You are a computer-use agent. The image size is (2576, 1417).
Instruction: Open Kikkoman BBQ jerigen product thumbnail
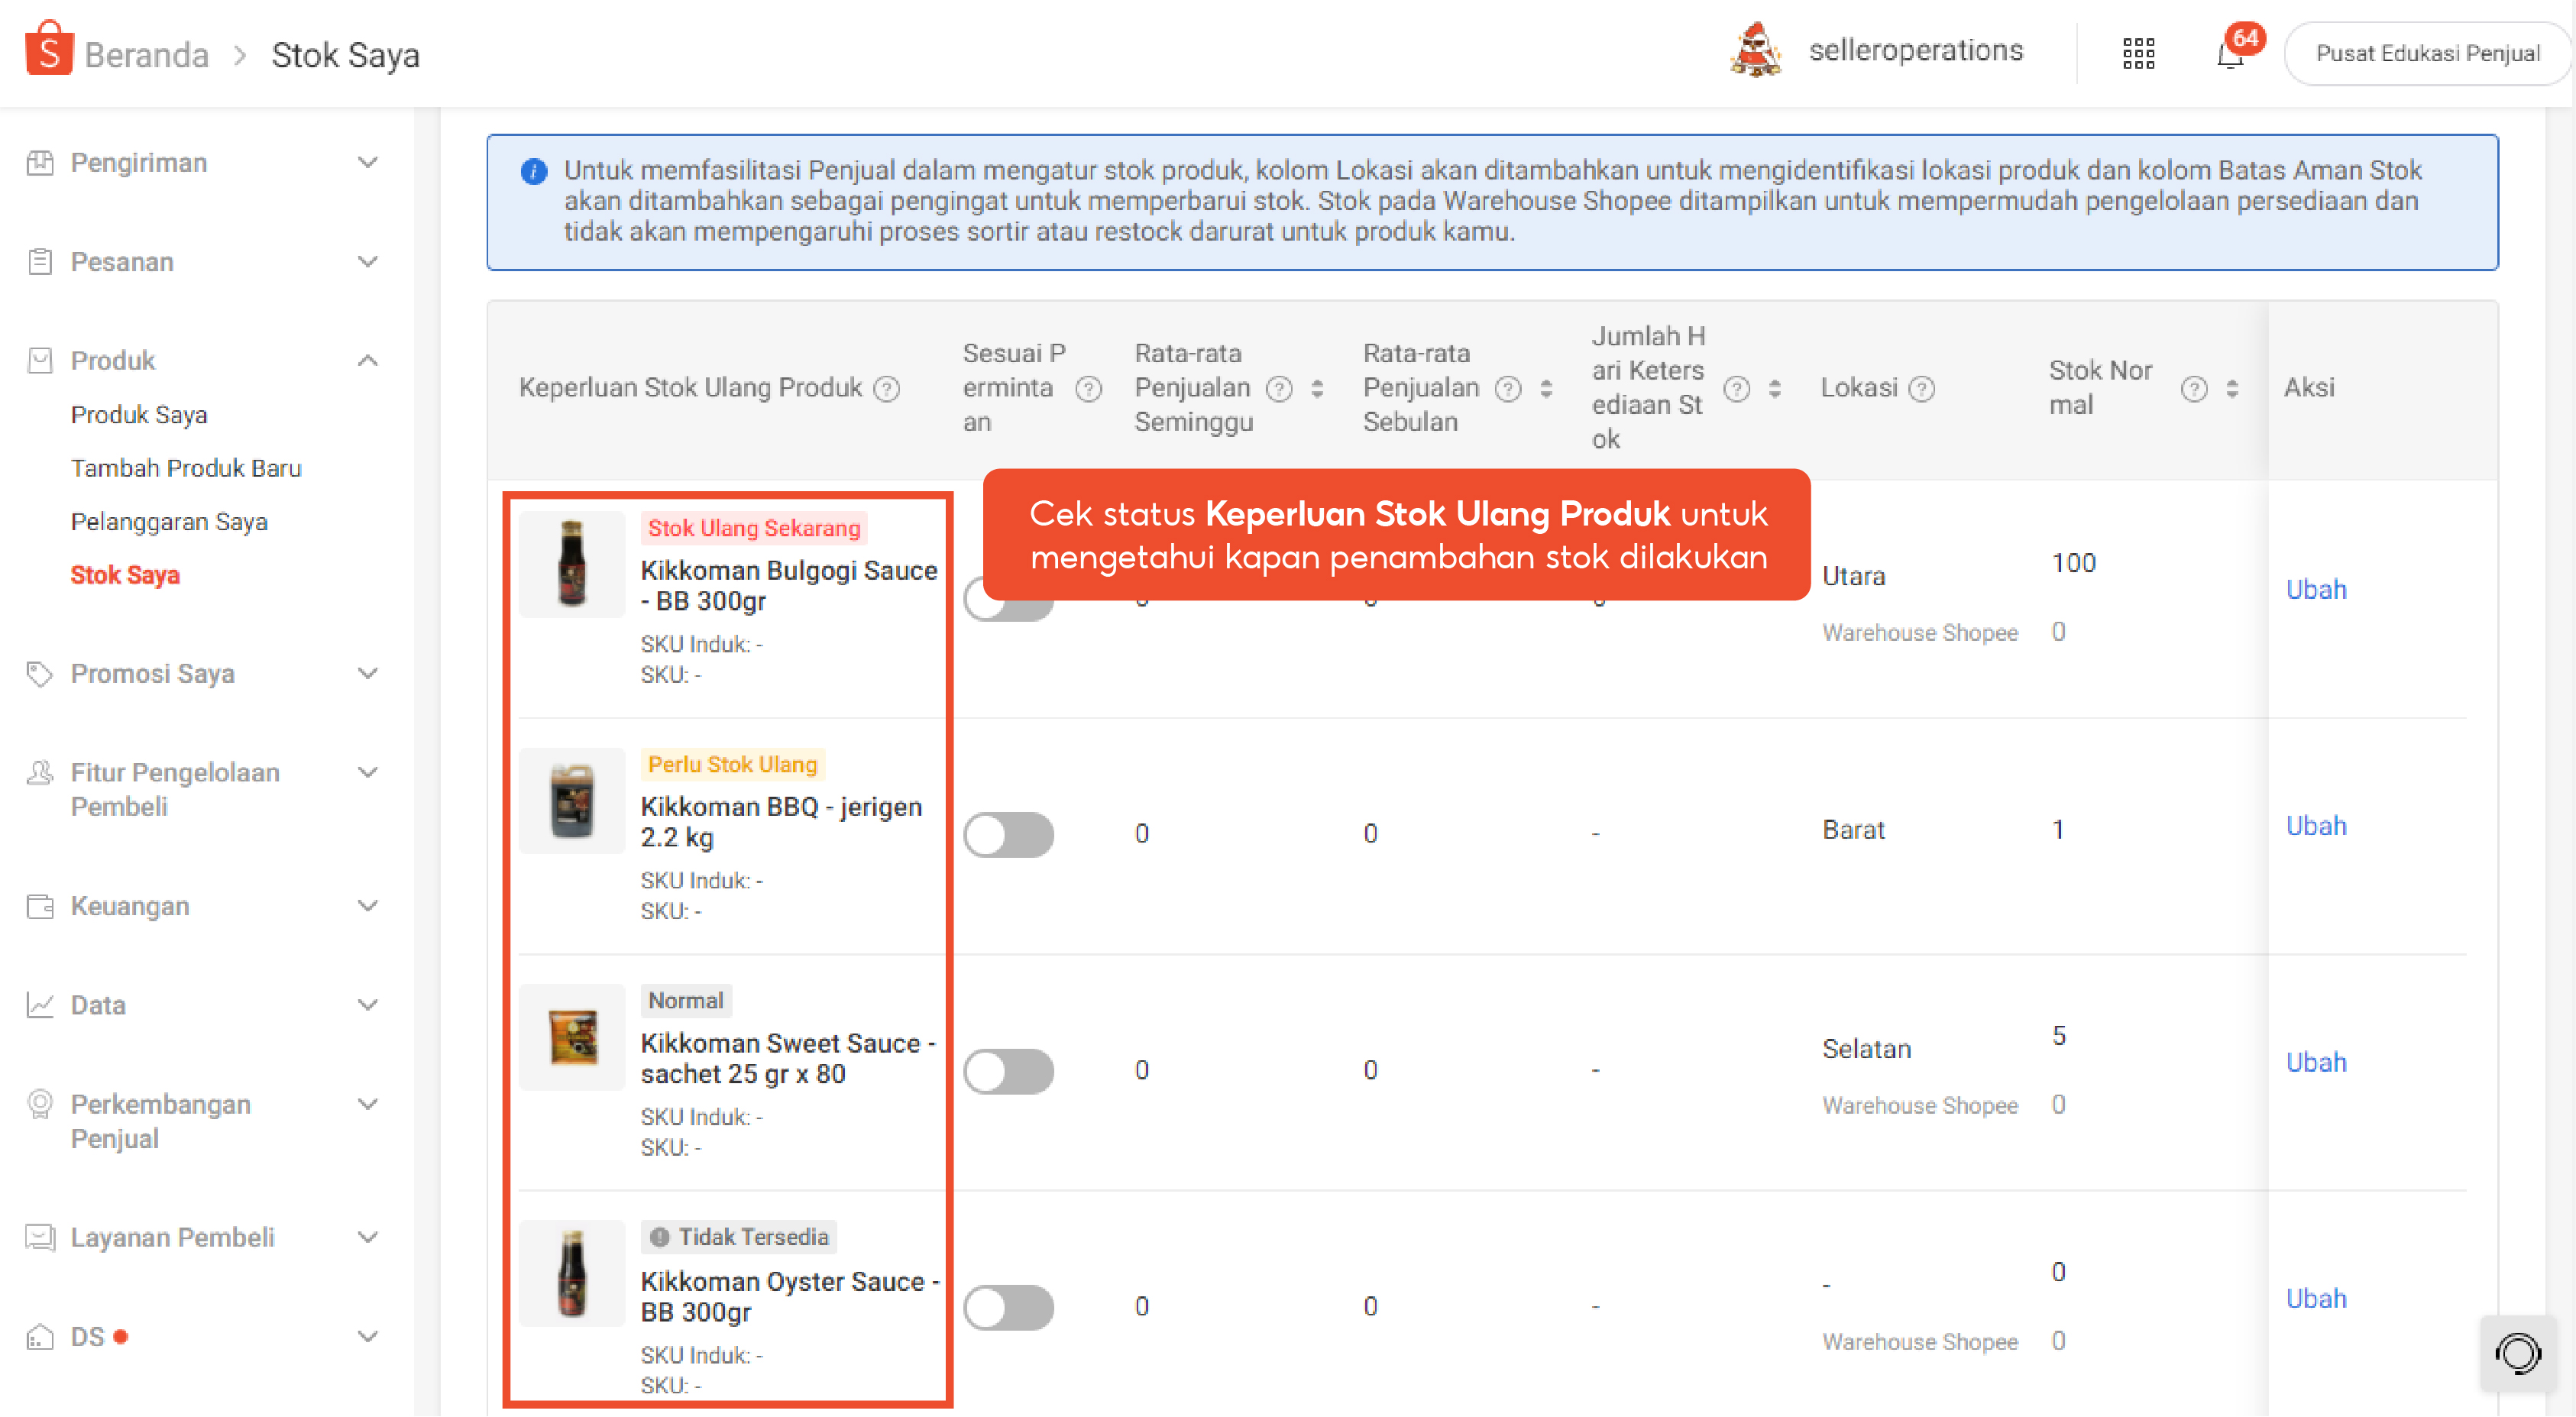[572, 801]
